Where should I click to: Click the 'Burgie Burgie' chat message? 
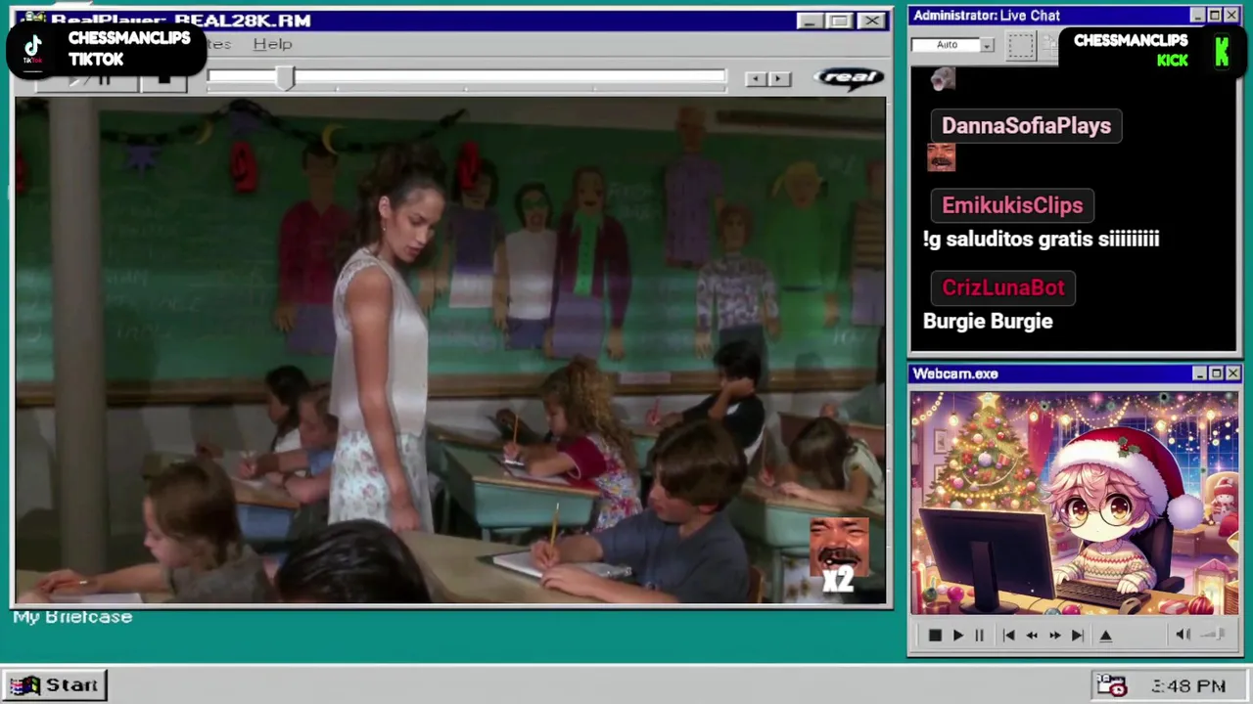[988, 322]
